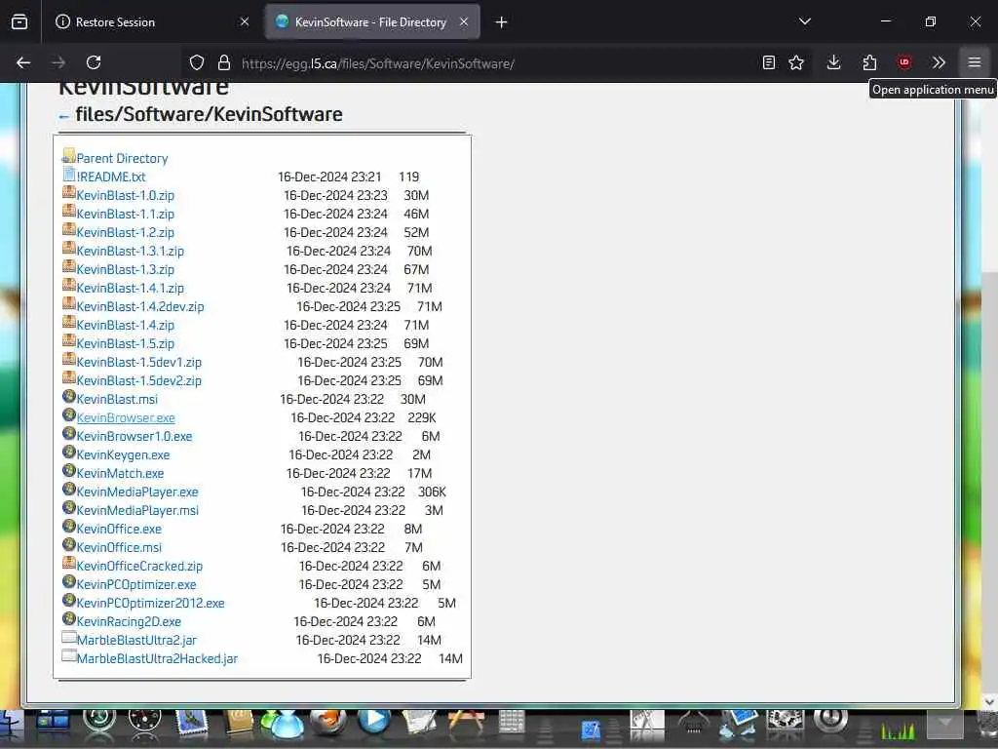The image size is (998, 749).
Task: Download KevinMediaPlayer.exe
Action: [137, 492]
